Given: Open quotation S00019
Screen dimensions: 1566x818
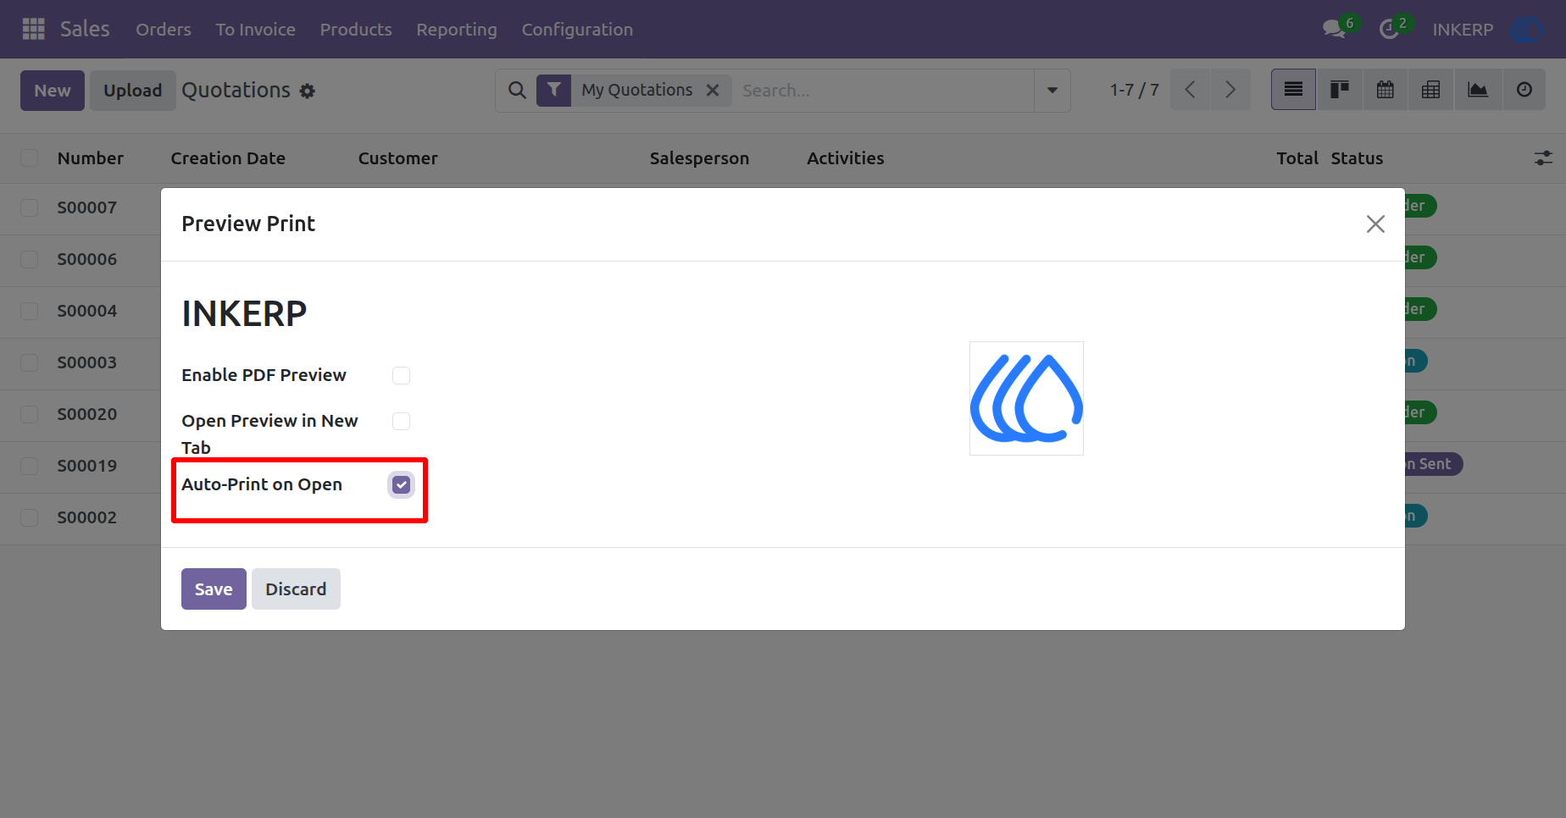Looking at the screenshot, I should point(87,466).
